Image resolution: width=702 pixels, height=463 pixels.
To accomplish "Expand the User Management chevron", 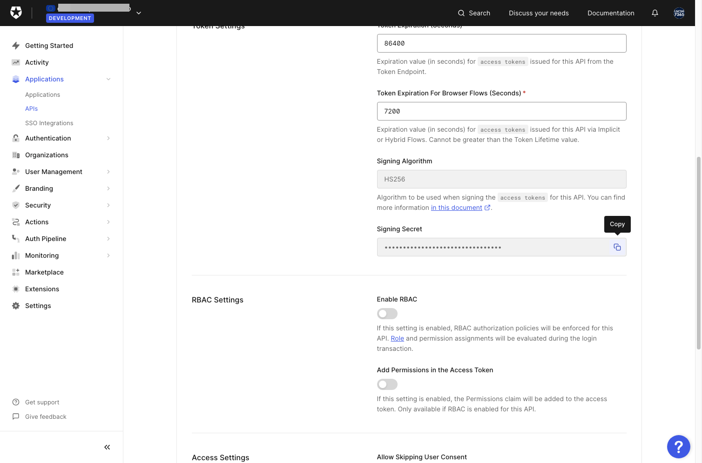I will coord(108,172).
